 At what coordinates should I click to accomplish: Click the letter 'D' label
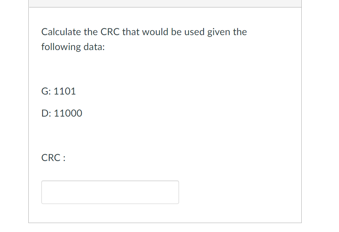45,113
